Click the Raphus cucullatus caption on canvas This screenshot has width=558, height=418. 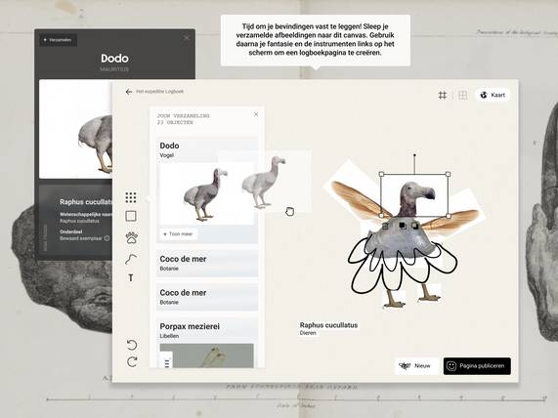pos(328,325)
